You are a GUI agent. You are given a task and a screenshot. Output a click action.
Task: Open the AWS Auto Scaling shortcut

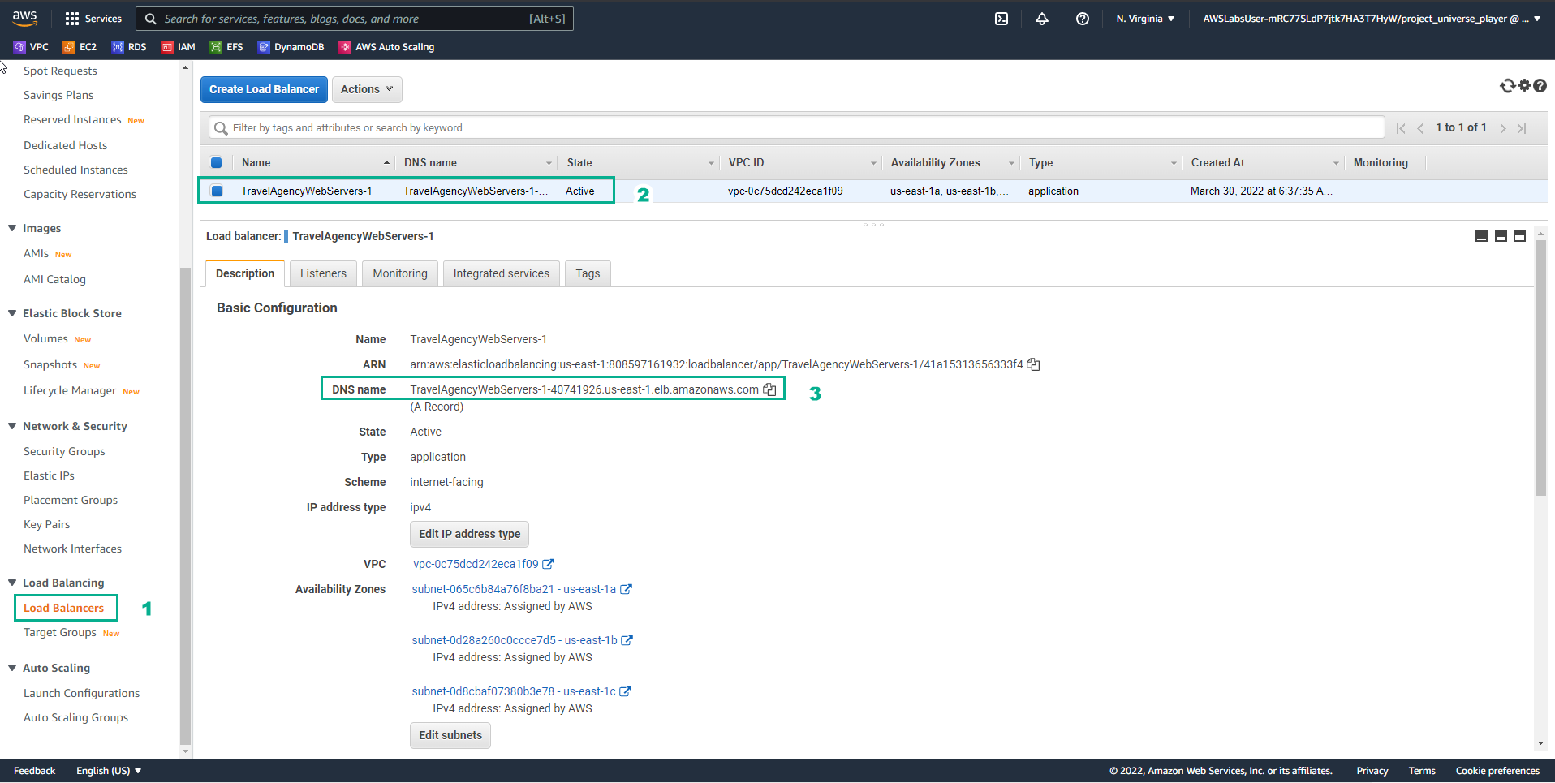click(386, 47)
